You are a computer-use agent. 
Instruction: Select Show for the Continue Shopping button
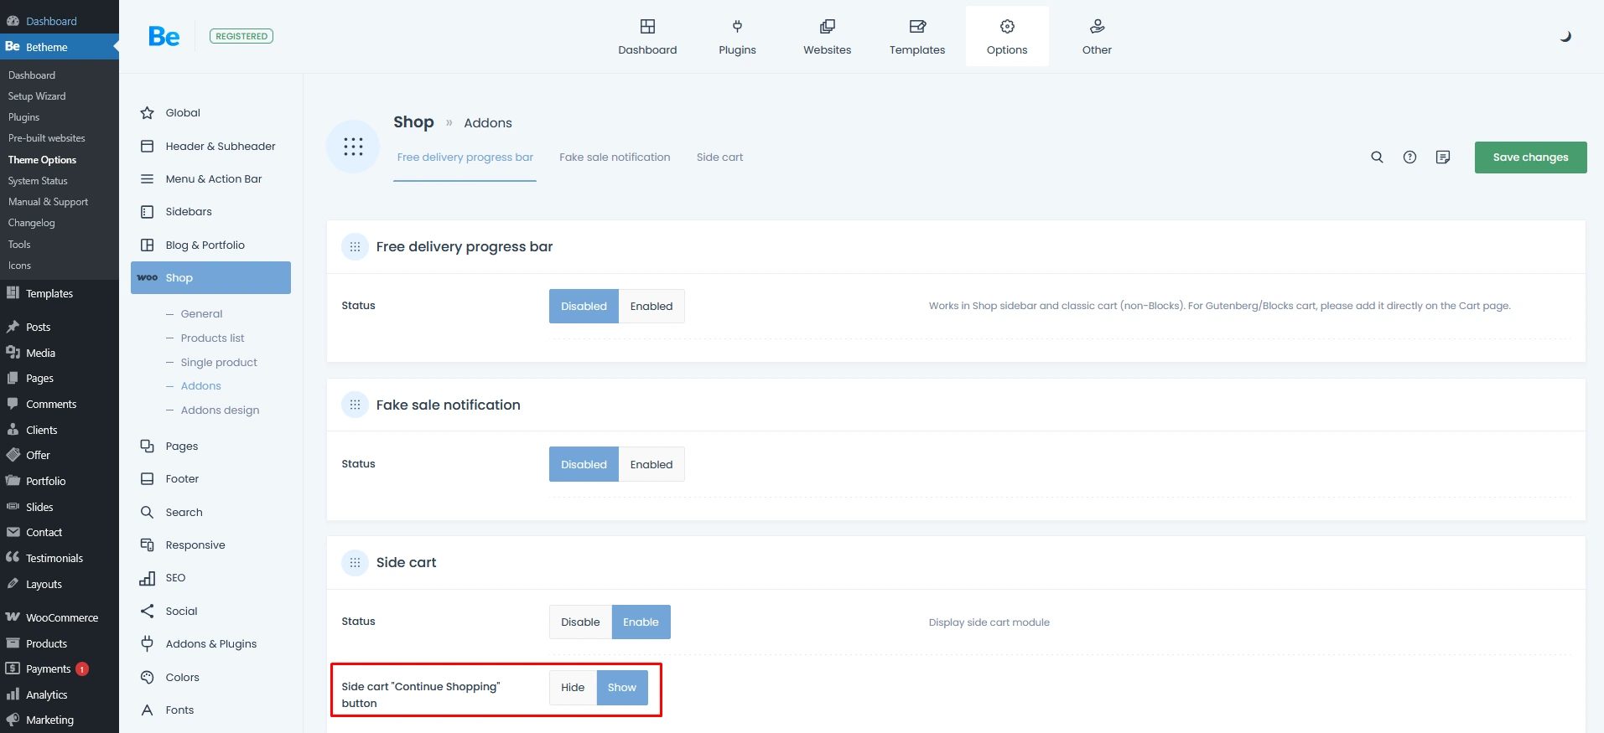click(x=622, y=688)
